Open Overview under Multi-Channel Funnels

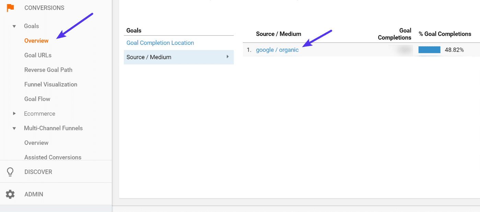36,143
